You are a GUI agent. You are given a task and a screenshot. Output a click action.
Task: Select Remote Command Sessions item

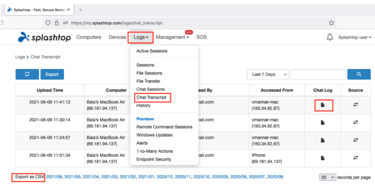click(x=164, y=127)
